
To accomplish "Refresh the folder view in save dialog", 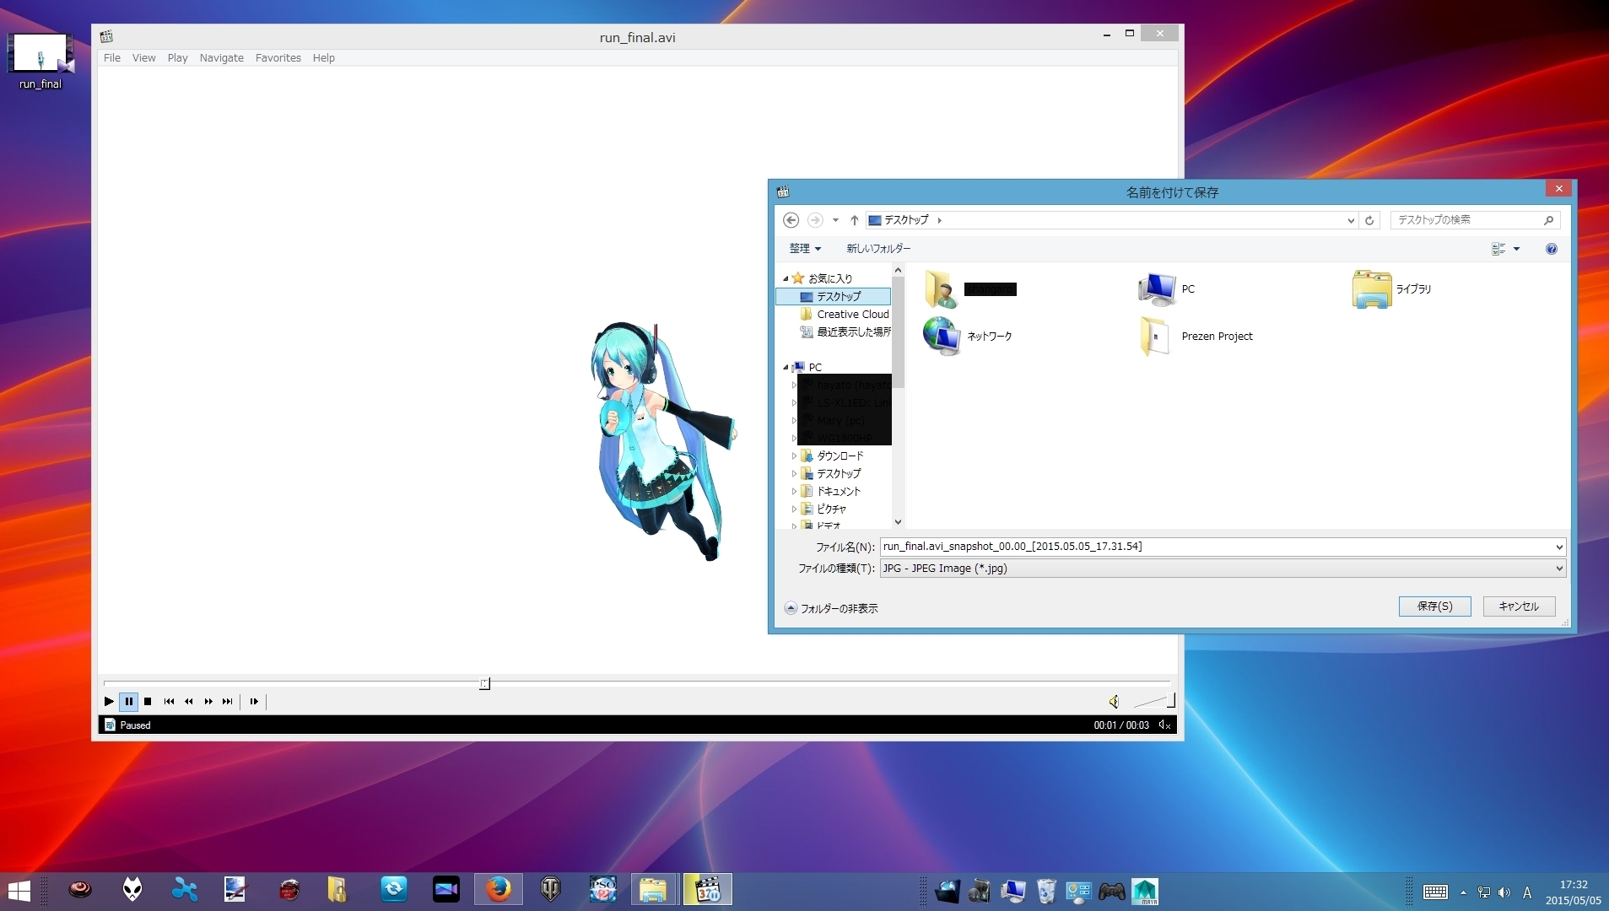I will point(1369,220).
